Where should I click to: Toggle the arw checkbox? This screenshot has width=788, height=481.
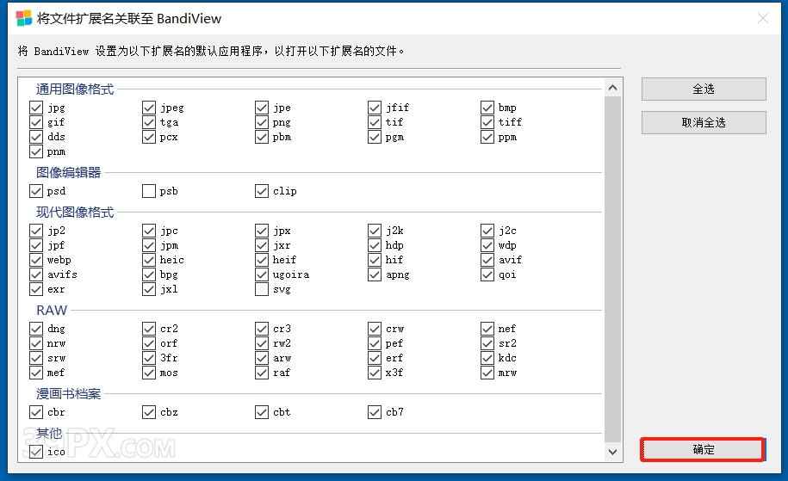[x=262, y=358]
